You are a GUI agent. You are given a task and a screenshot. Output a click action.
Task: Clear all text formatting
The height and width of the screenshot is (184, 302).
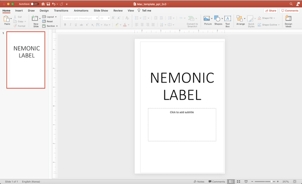point(127,18)
